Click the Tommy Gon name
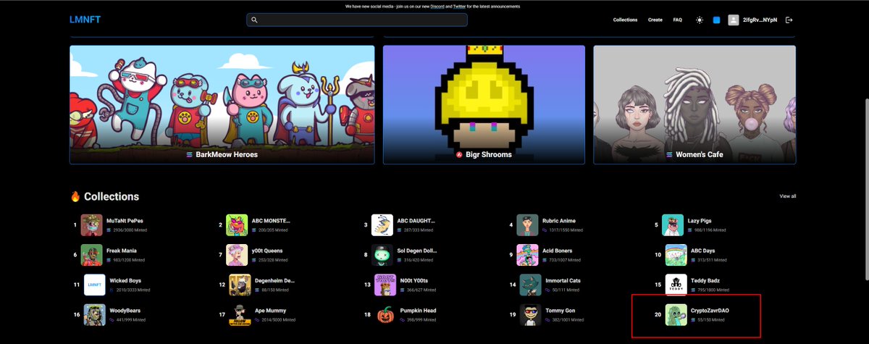This screenshot has height=344, width=869. pyautogui.click(x=560, y=310)
